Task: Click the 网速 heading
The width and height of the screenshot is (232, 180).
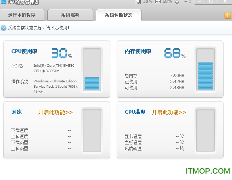Action: 17,112
